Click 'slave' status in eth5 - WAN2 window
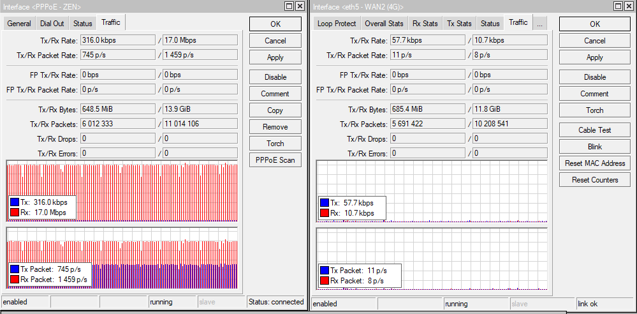Image resolution: width=637 pixels, height=314 pixels. [542, 304]
